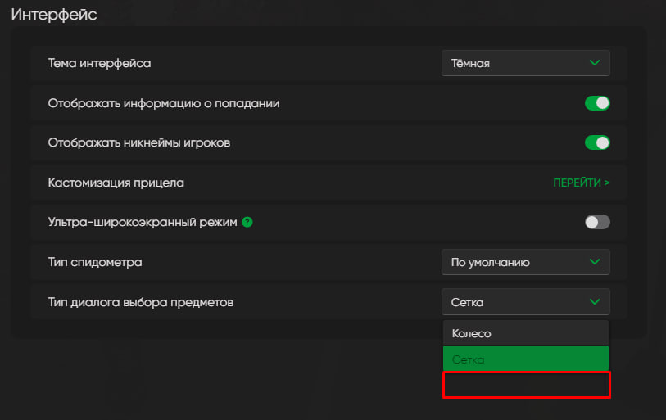Click the Кастомизация прицела label

point(116,183)
